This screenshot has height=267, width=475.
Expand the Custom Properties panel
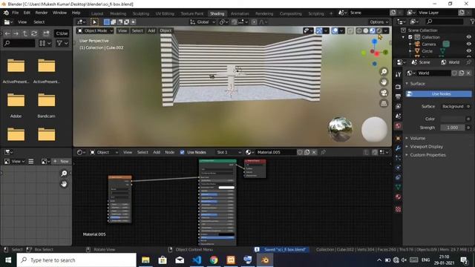point(427,155)
